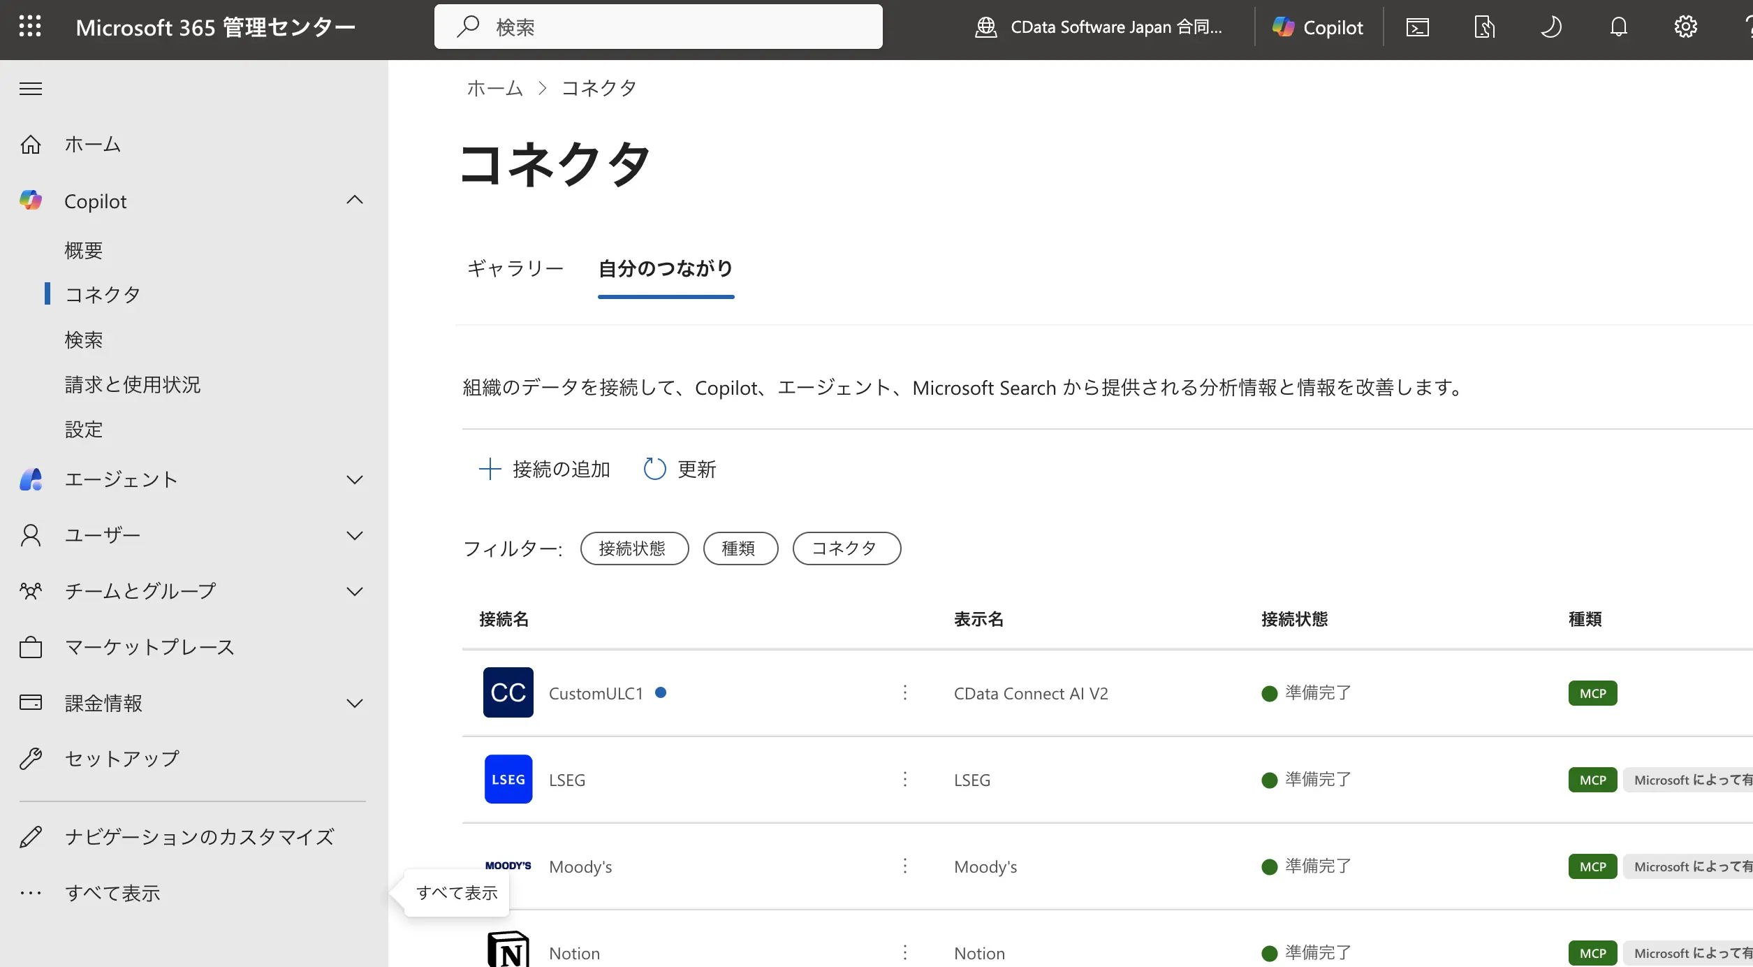Open notifications bell icon
This screenshot has width=1753, height=967.
coord(1618,27)
